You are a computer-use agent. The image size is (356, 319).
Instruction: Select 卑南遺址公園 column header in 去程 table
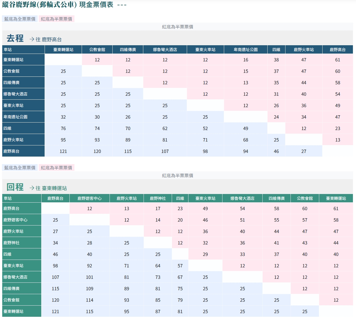pos(245,50)
